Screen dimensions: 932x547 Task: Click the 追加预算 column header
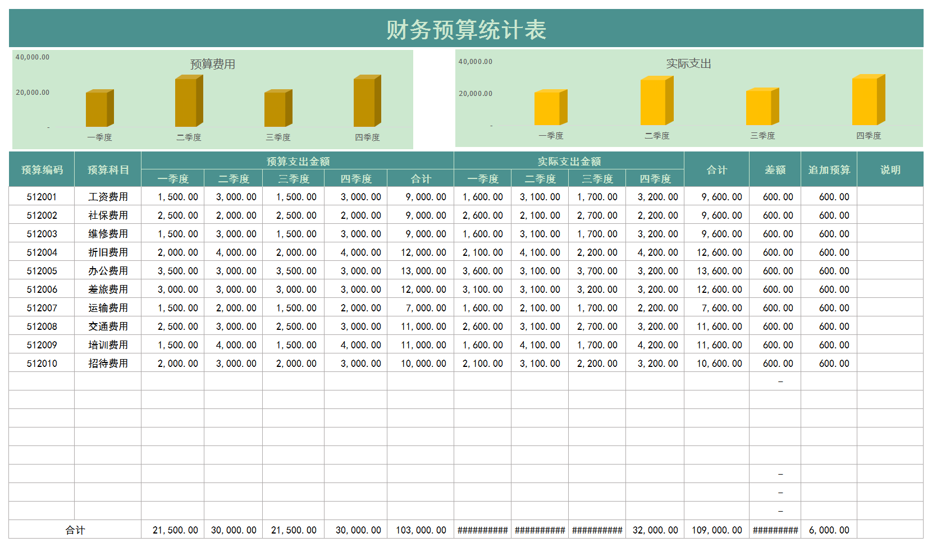point(828,169)
